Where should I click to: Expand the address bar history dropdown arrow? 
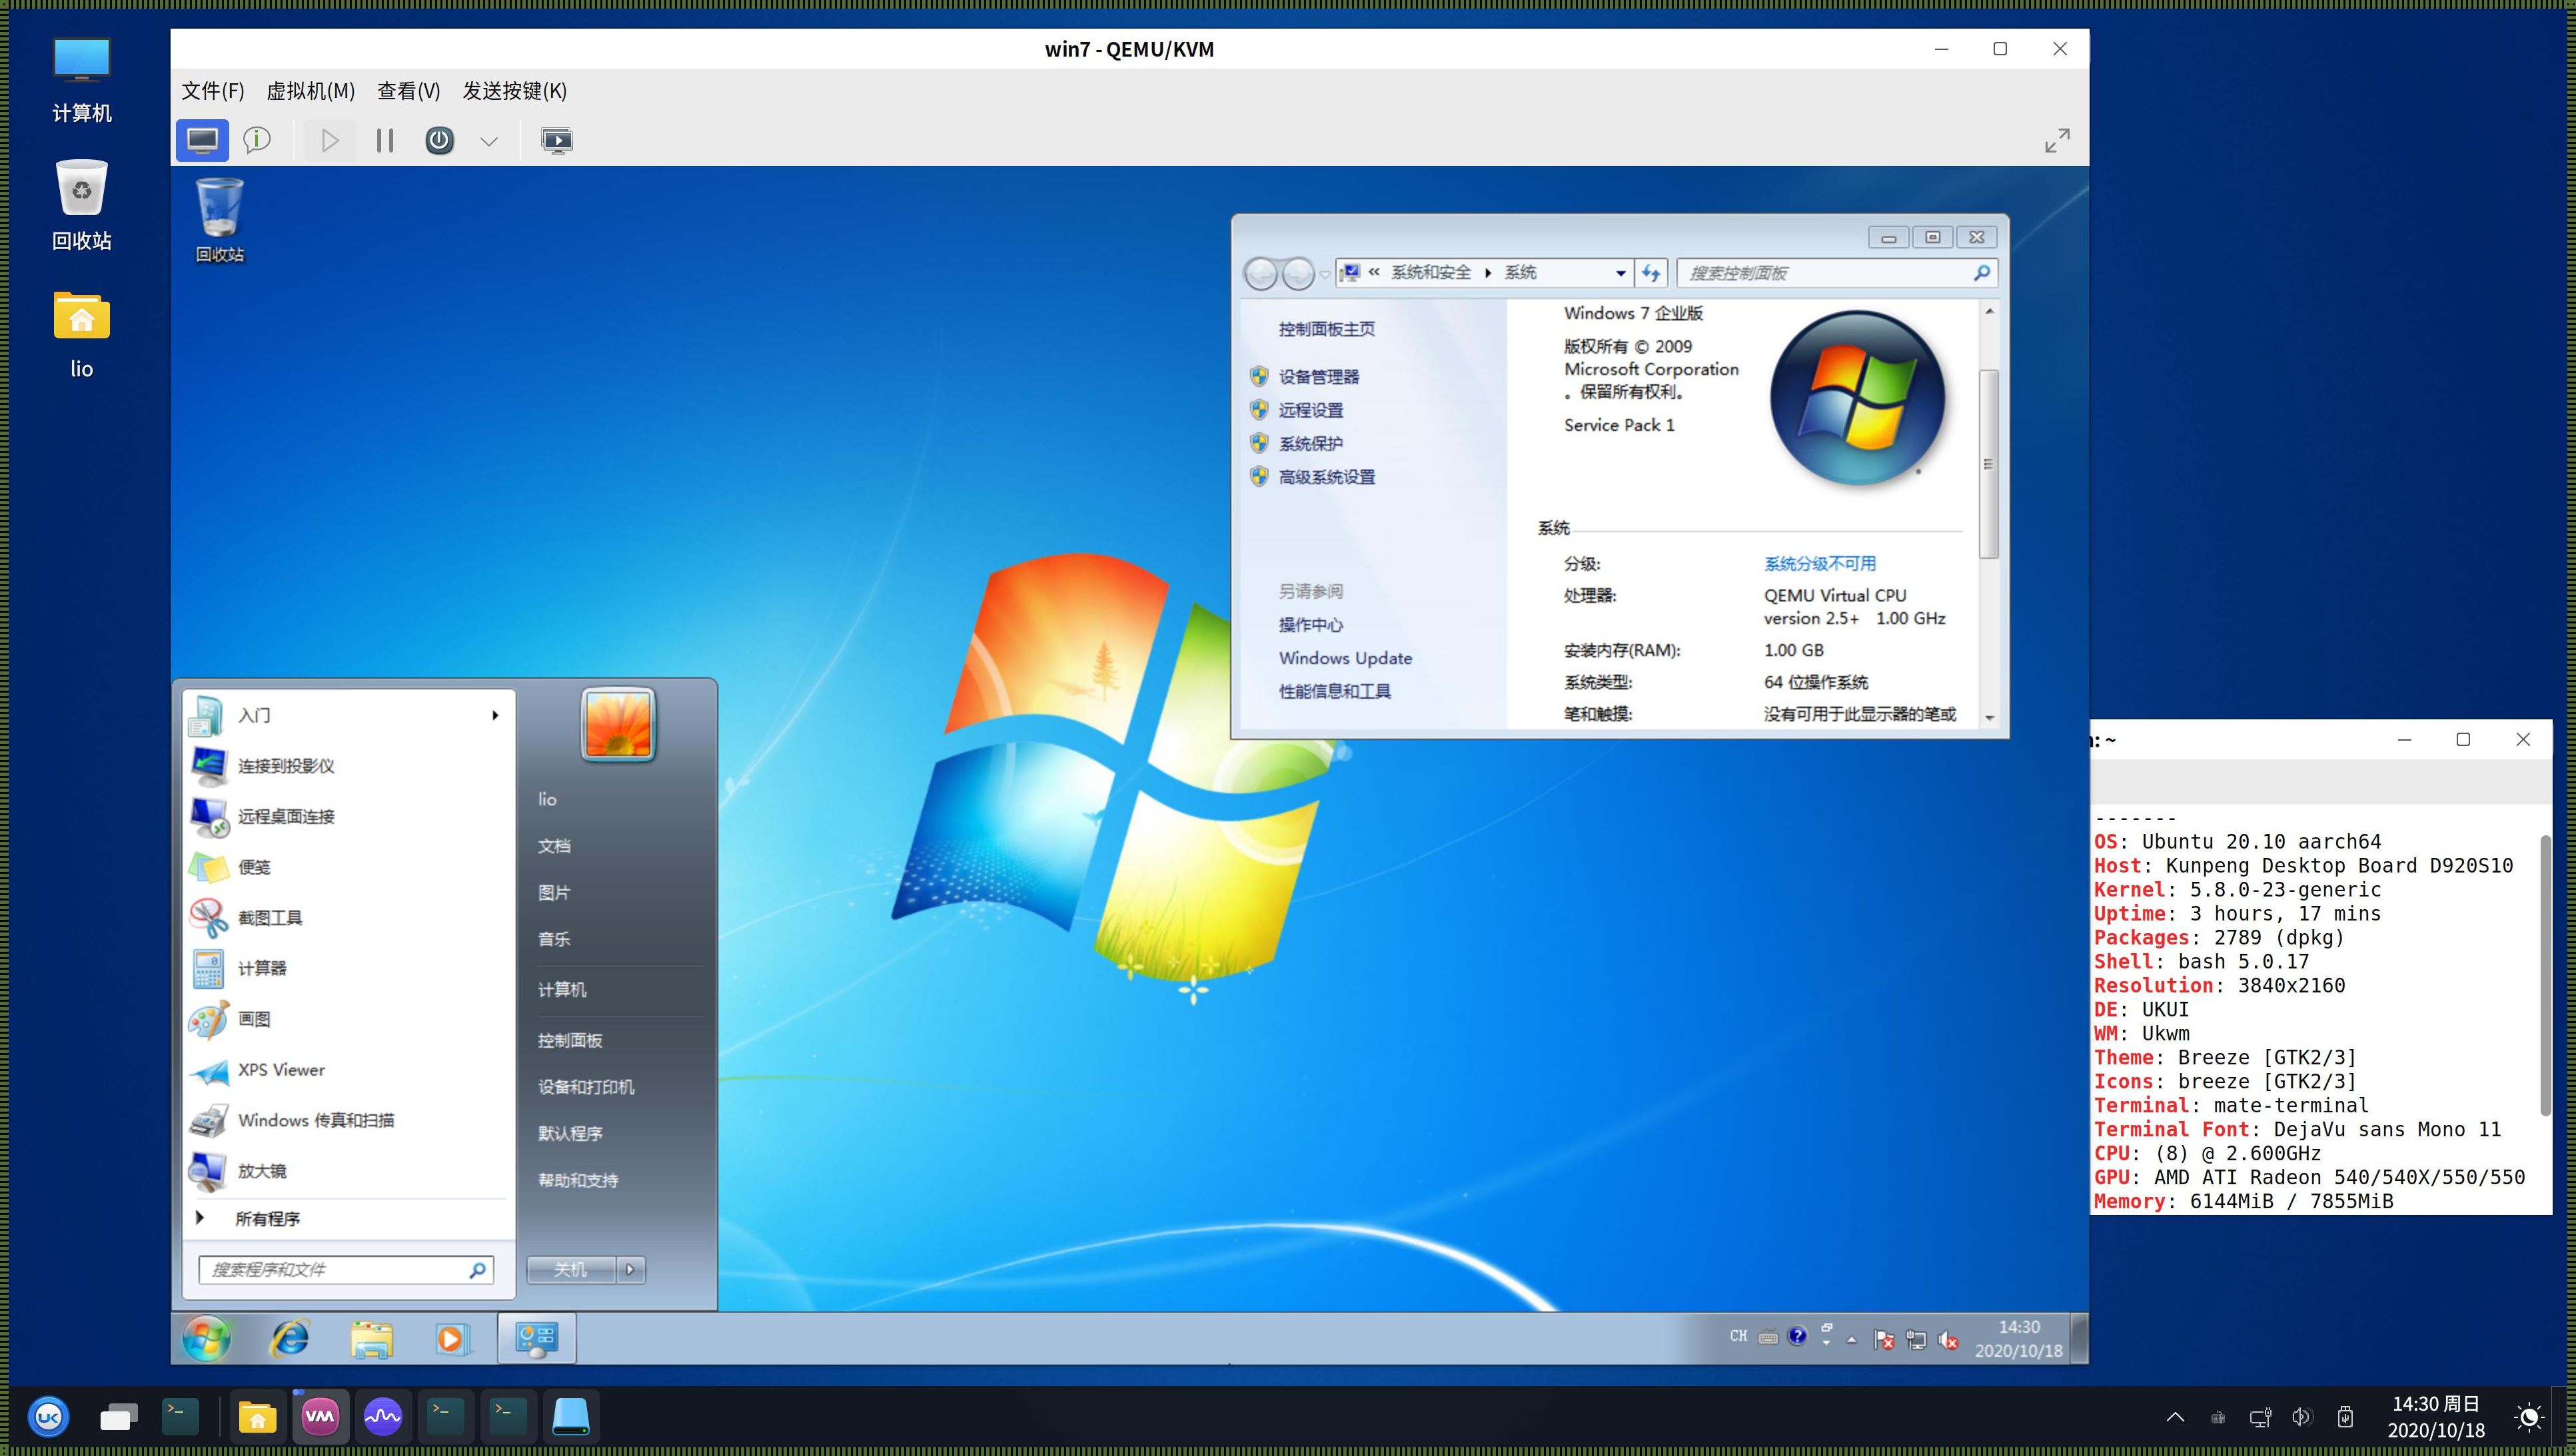[1620, 273]
